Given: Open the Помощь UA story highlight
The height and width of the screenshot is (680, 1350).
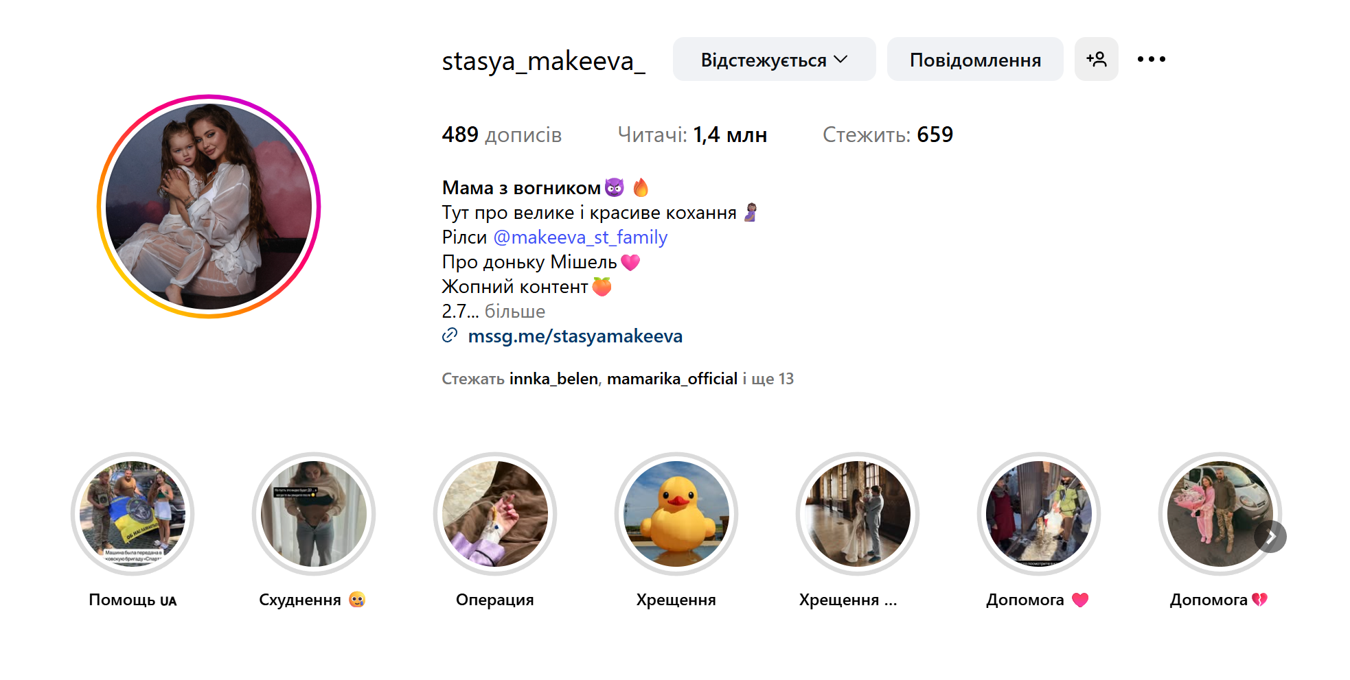Looking at the screenshot, I should [x=133, y=513].
